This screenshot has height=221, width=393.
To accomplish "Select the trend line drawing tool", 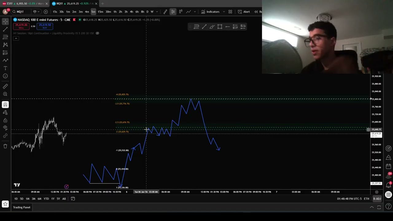I will tap(5, 29).
